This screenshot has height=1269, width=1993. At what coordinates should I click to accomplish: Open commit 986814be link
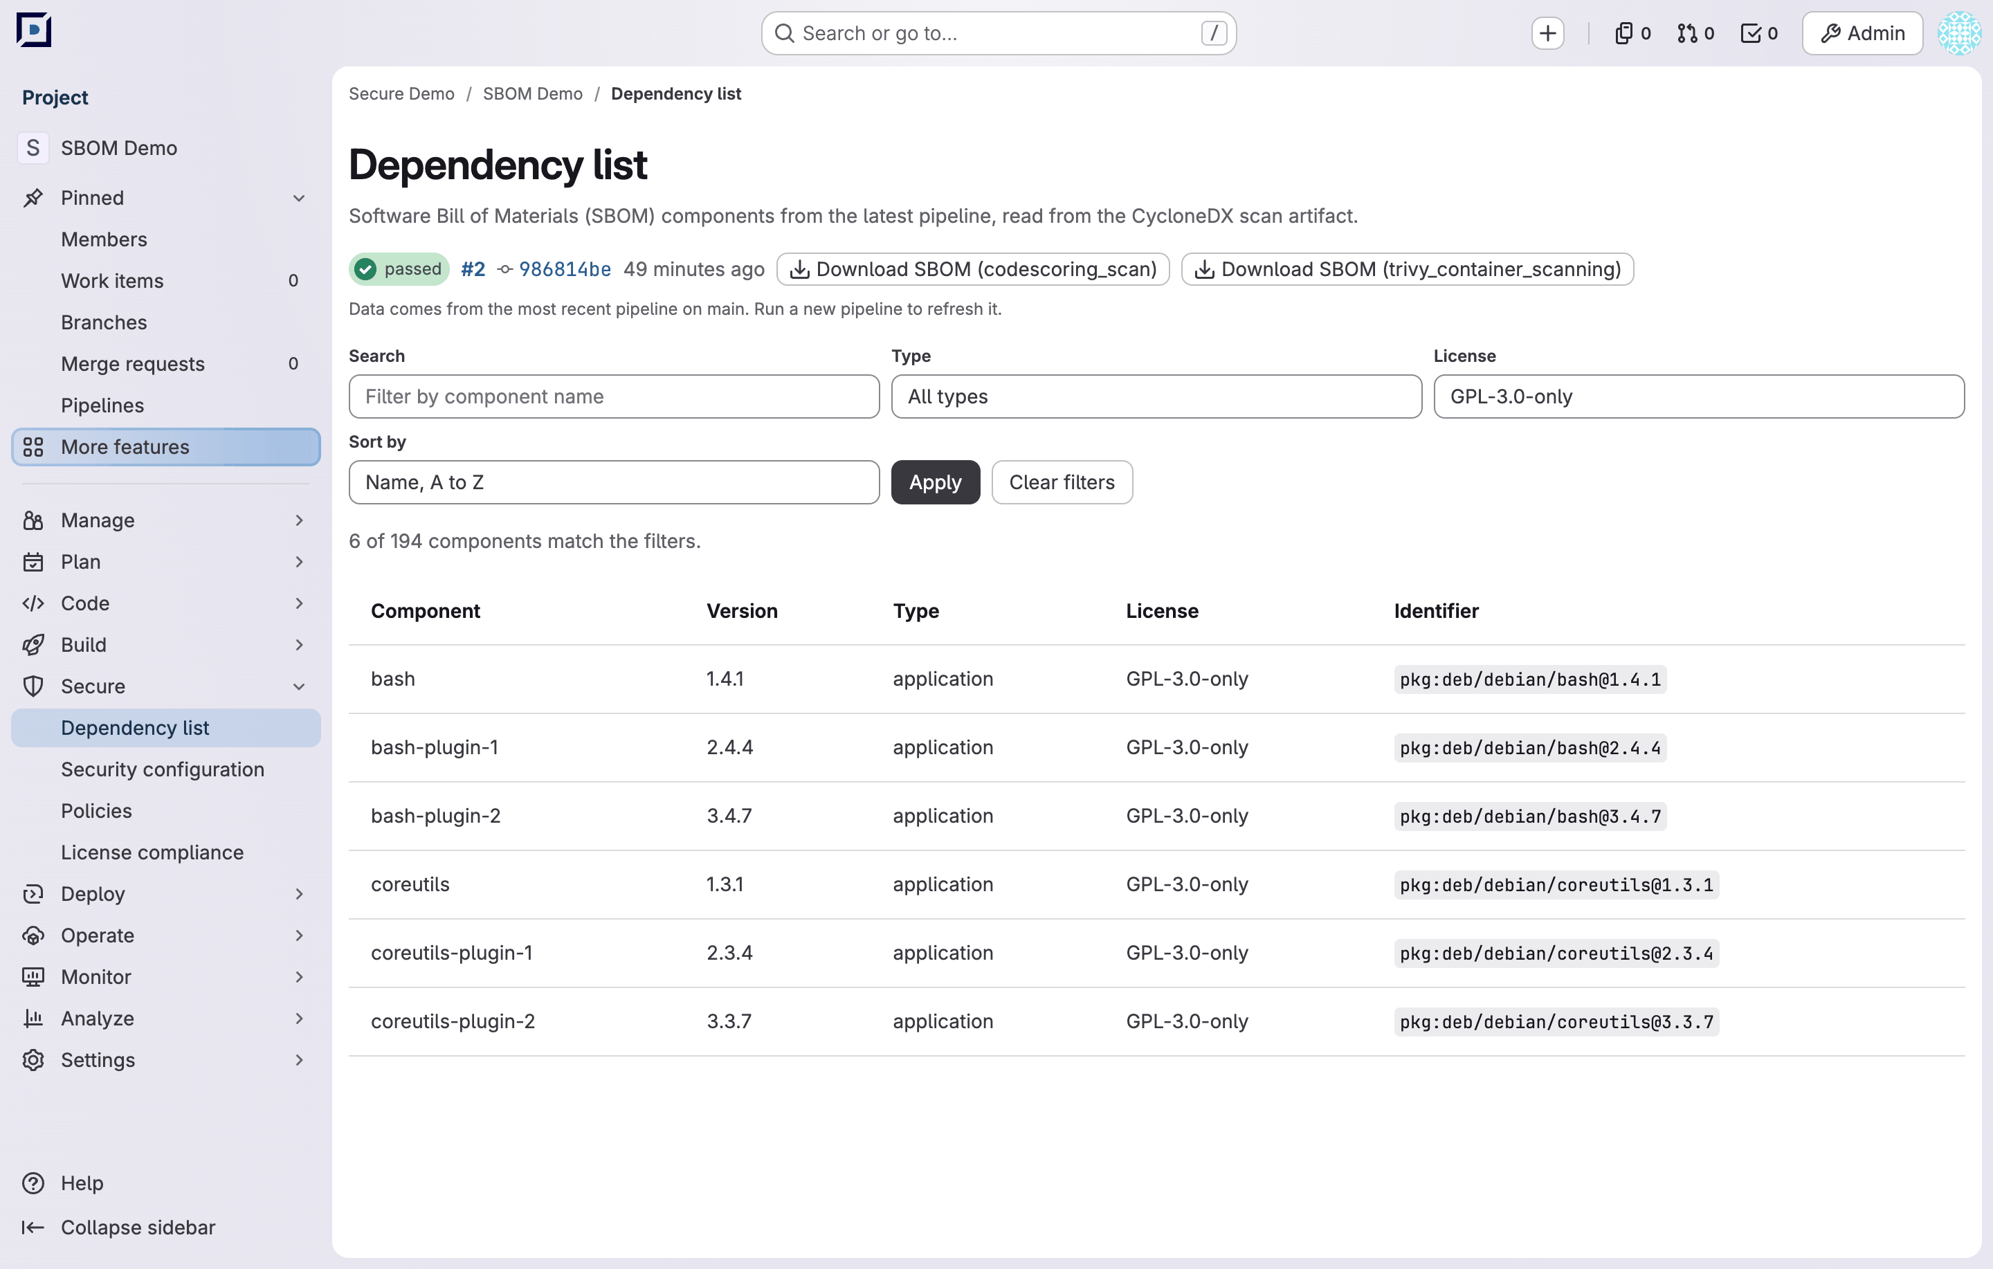pos(565,269)
